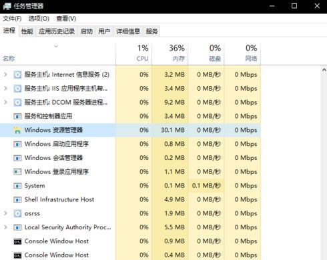This screenshot has width=327, height=260.
Task: Click the Windows 资源管理器 folder icon
Action: click(17, 130)
